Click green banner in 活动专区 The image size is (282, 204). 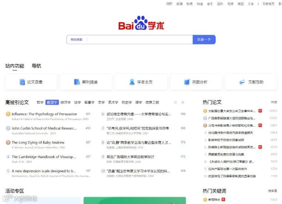[135, 200]
